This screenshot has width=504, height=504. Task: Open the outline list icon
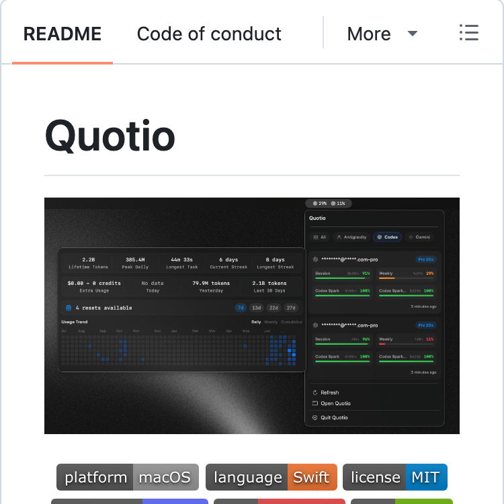pyautogui.click(x=468, y=33)
